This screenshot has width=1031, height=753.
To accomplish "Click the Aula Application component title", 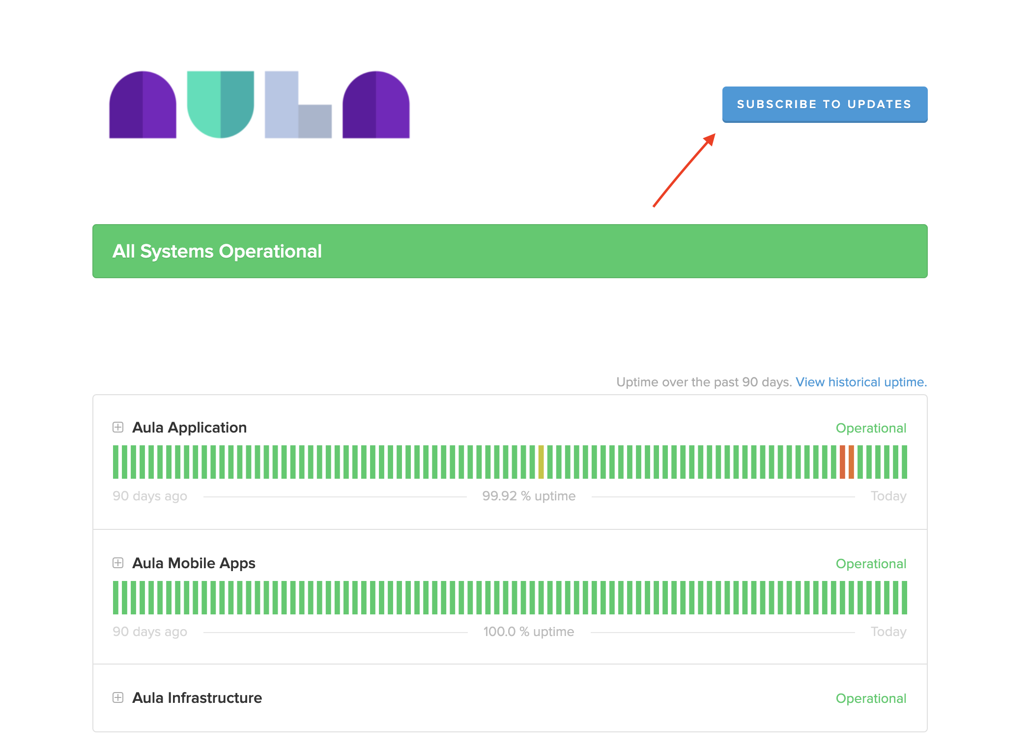I will [189, 428].
